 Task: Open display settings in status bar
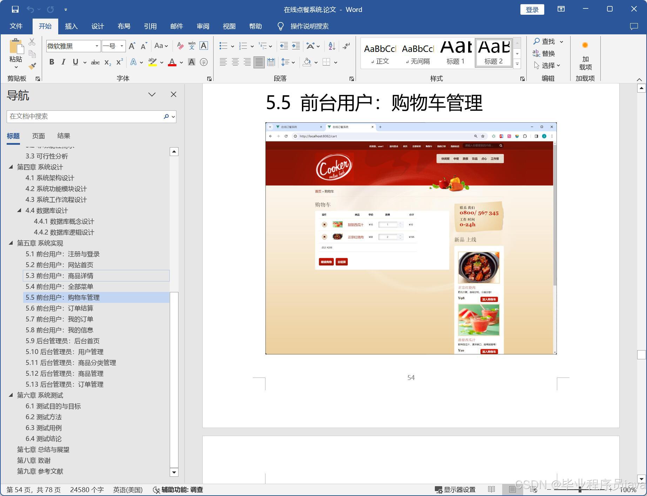click(455, 490)
